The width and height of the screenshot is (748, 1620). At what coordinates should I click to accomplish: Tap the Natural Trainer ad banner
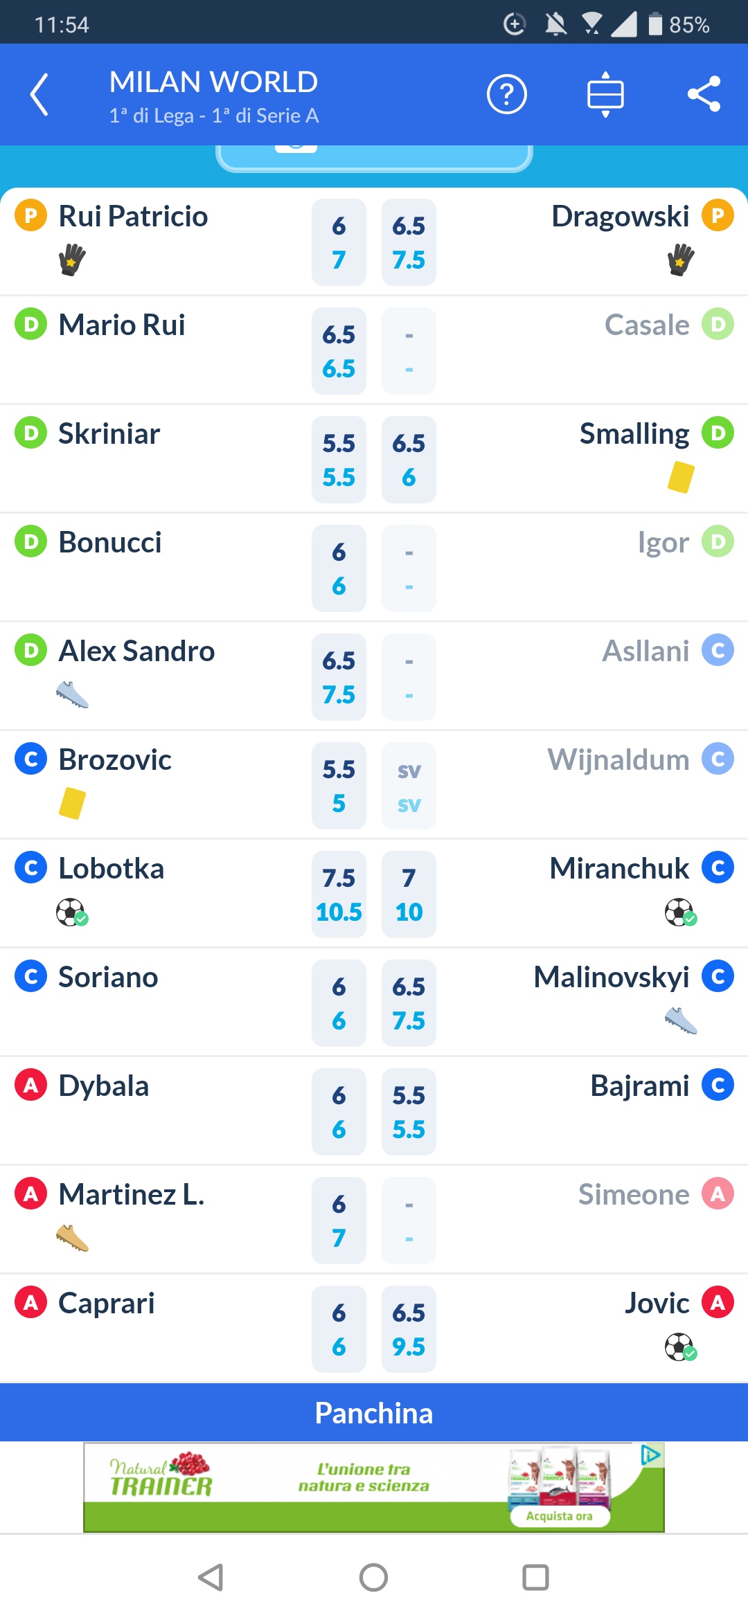(x=374, y=1487)
